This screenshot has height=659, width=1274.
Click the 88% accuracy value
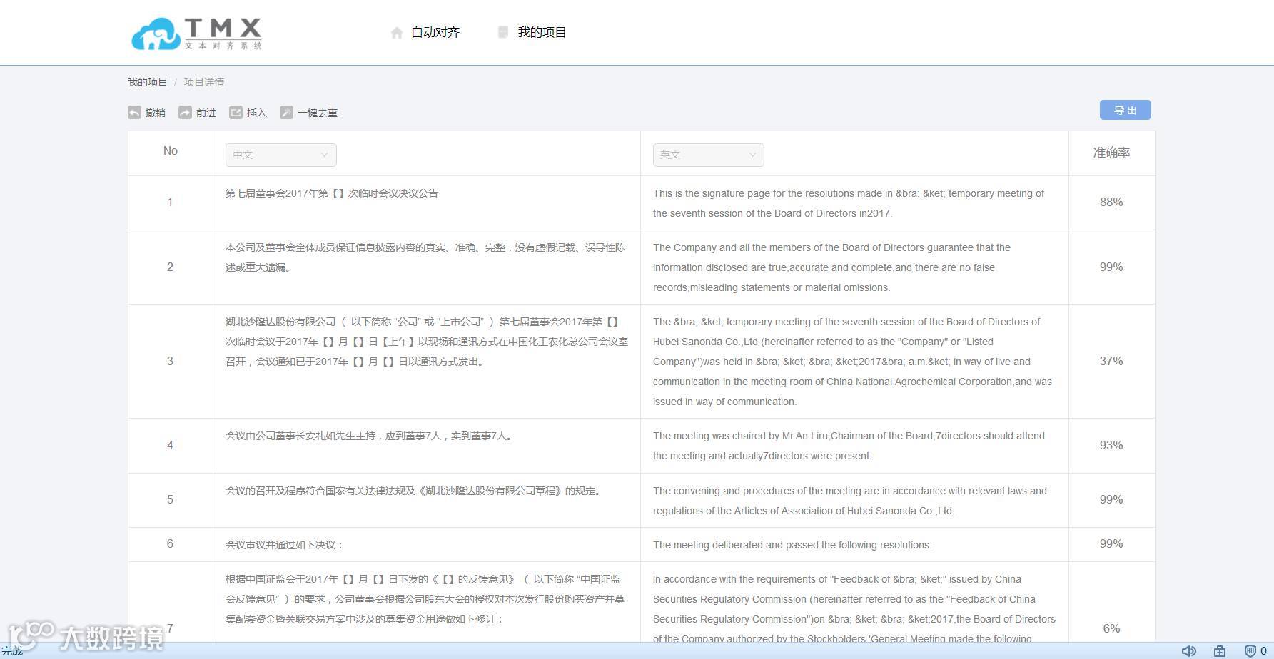pyautogui.click(x=1111, y=203)
